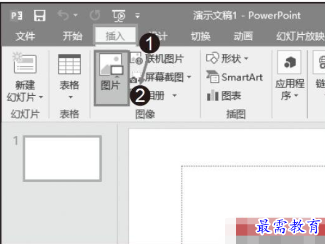The height and width of the screenshot is (244, 325).
Task: Click the 形状 shapes icon
Action: click(213, 58)
